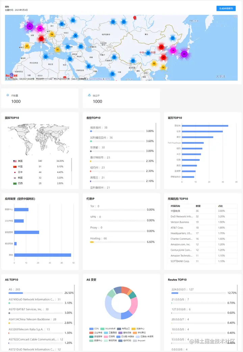Toggle the 卫星通信 legend item
This screenshot has height=352, width=243.
(110, 333)
